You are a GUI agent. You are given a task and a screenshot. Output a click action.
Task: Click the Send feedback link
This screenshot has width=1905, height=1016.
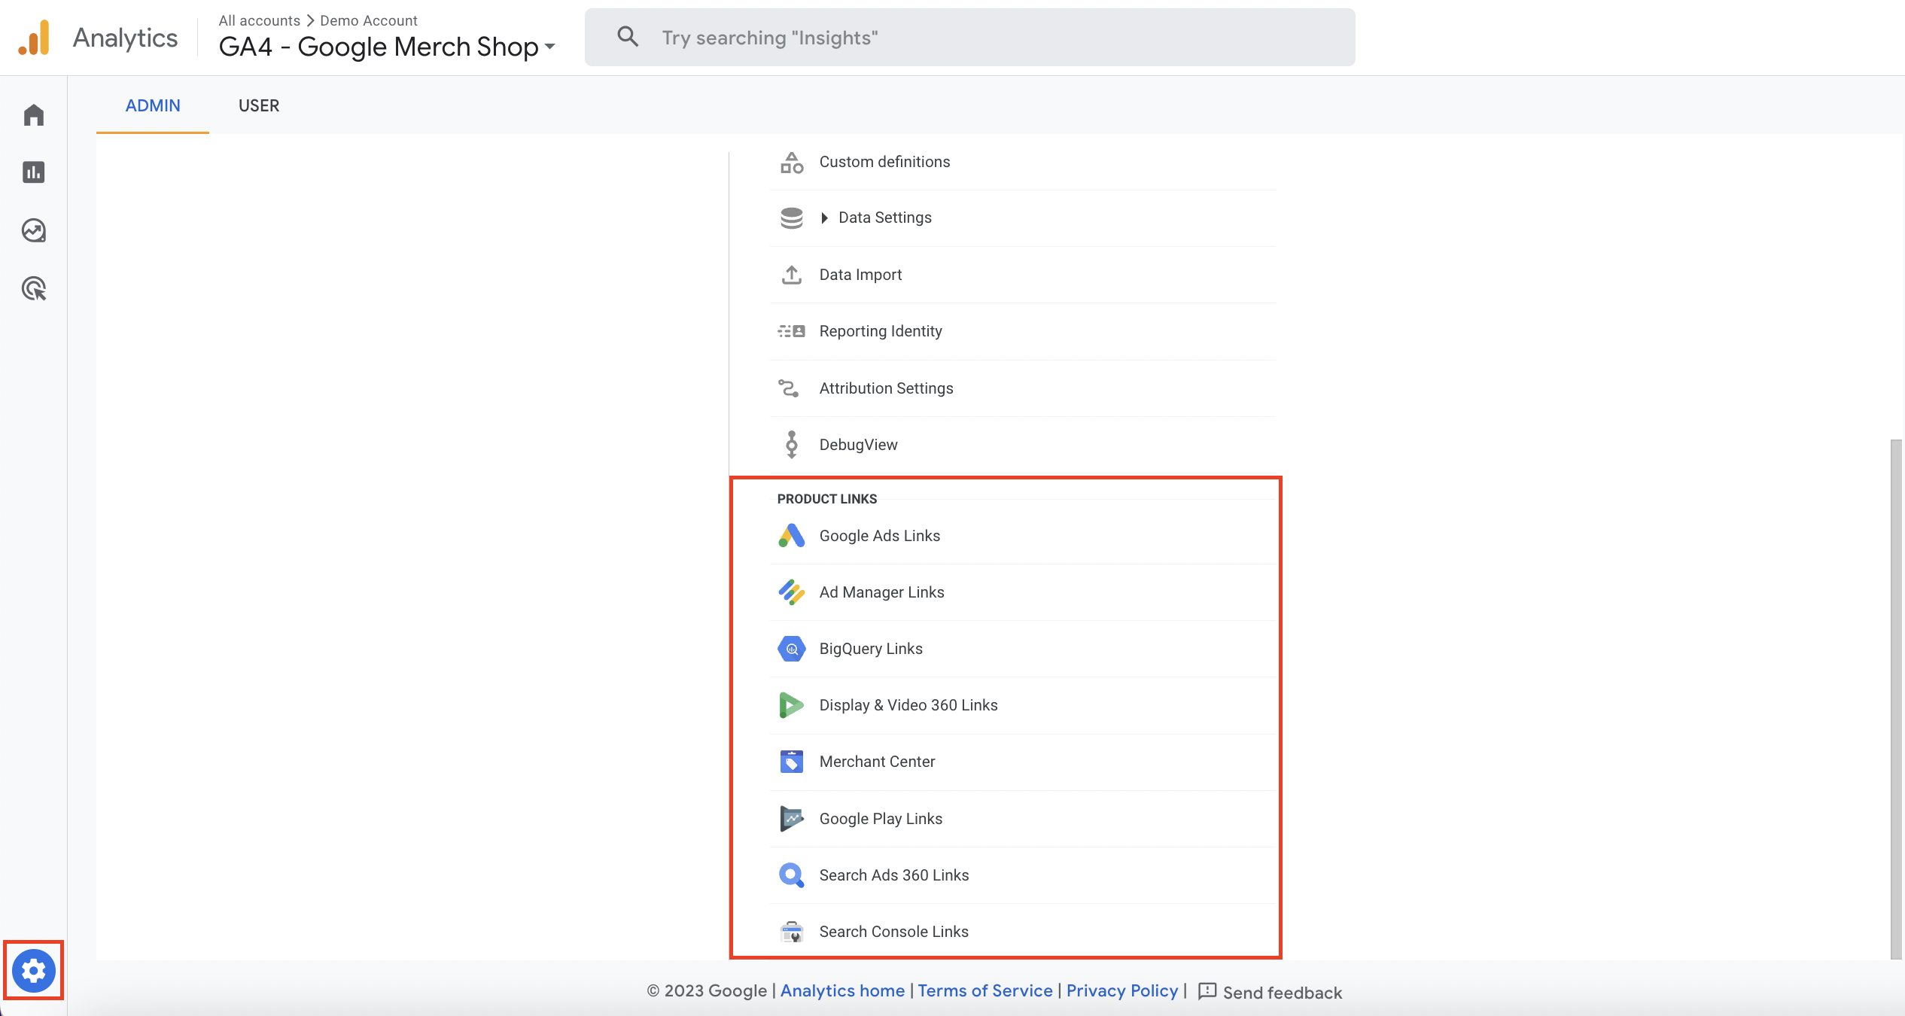click(1283, 993)
